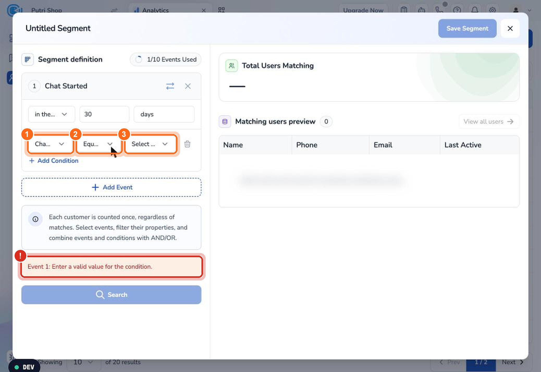Click the info icon in the help note
The image size is (541, 372).
(x=35, y=219)
